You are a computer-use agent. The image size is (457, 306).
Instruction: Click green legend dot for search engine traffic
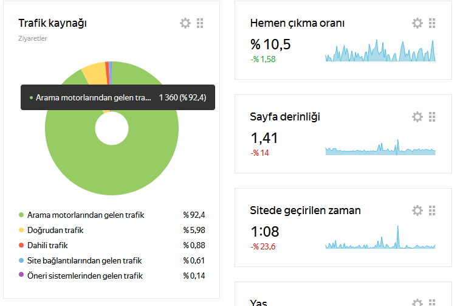click(21, 215)
